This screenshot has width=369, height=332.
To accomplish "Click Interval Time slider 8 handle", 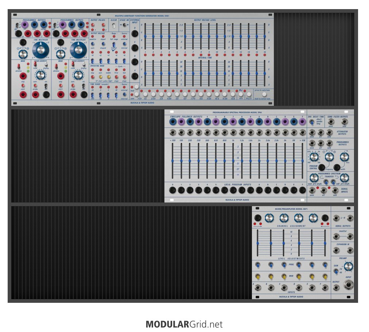I will coord(201,73).
